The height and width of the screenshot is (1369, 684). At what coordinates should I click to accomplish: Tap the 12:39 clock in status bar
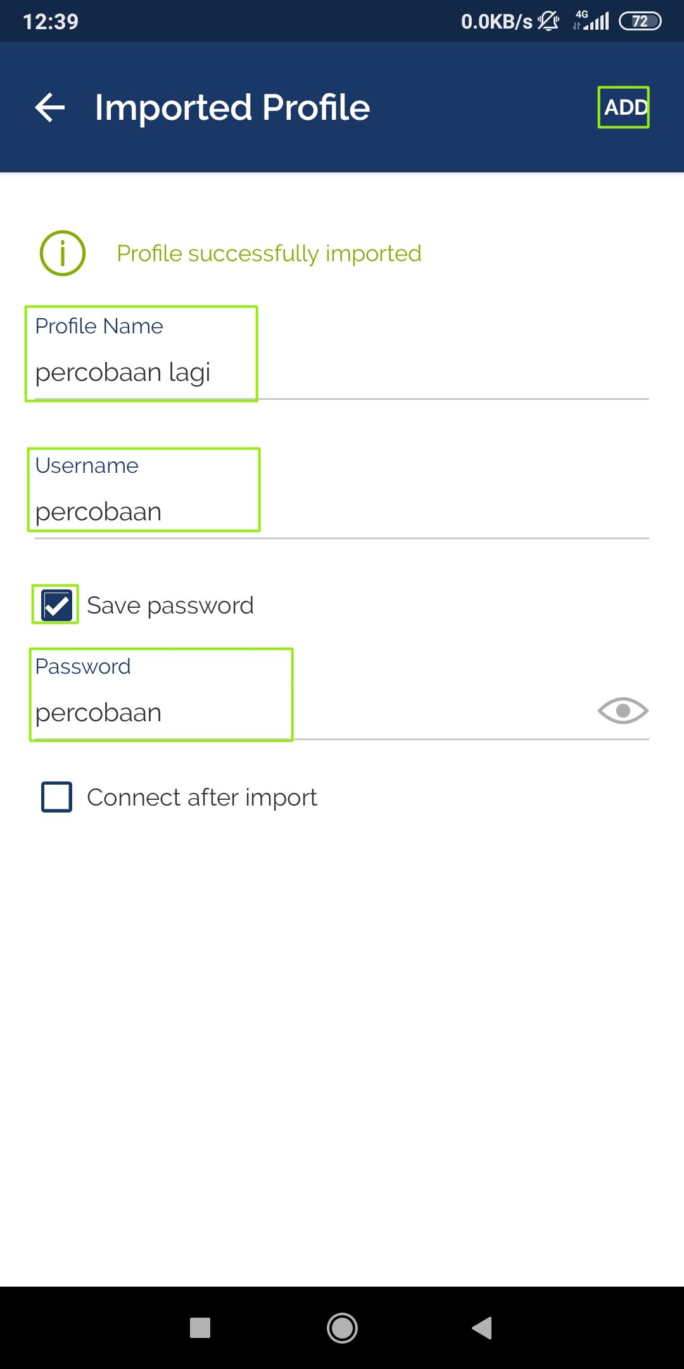(x=51, y=22)
